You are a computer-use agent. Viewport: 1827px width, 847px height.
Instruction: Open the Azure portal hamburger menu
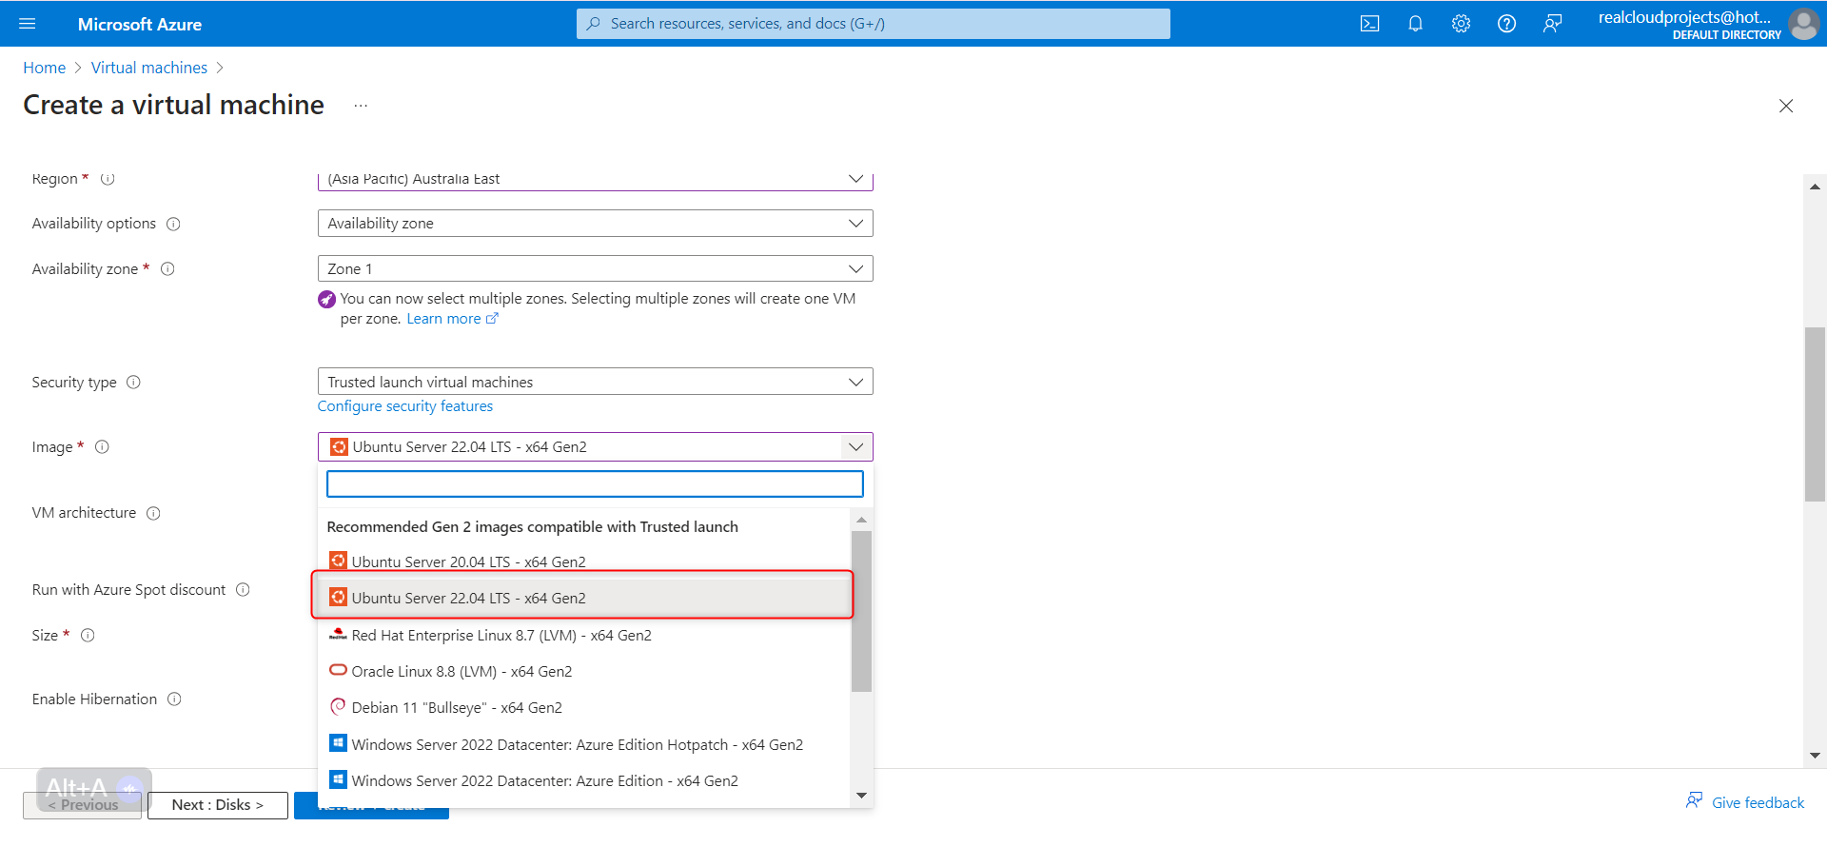[27, 24]
